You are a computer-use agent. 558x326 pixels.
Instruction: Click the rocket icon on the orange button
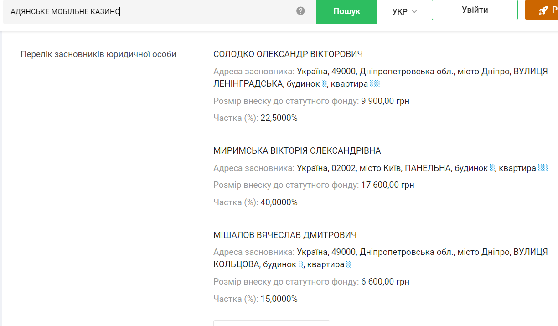tap(543, 10)
